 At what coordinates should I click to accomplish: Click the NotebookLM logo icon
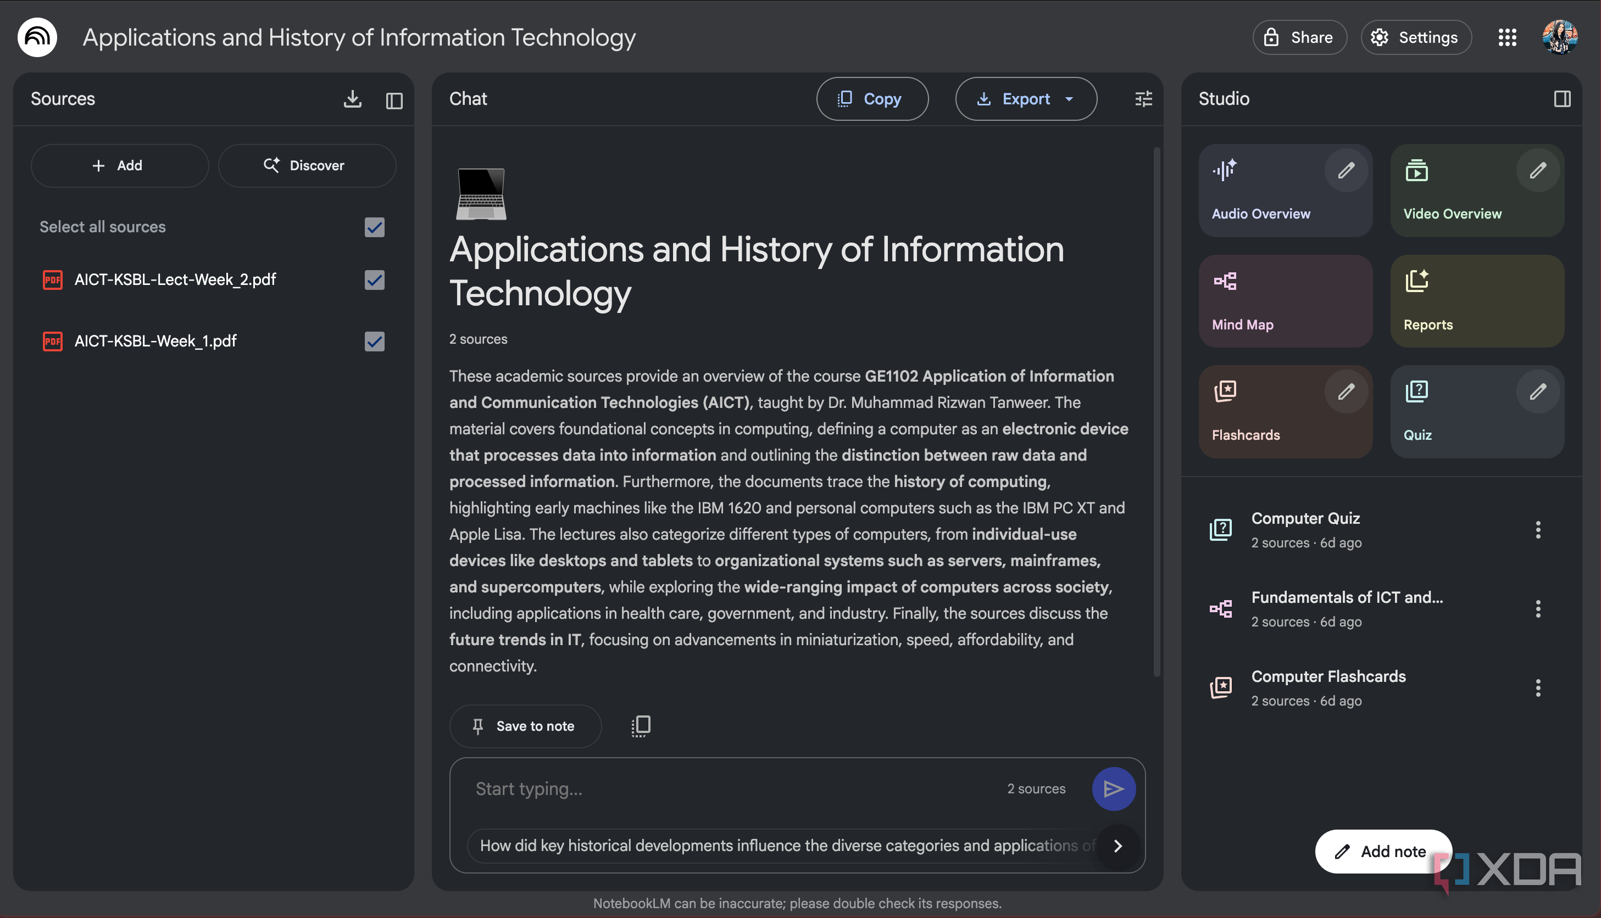click(37, 37)
